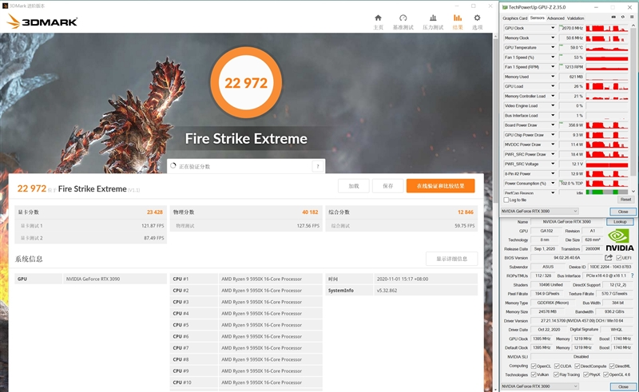Toggle the Vulkan checkbox
The width and height of the screenshot is (639, 392).
534,374
